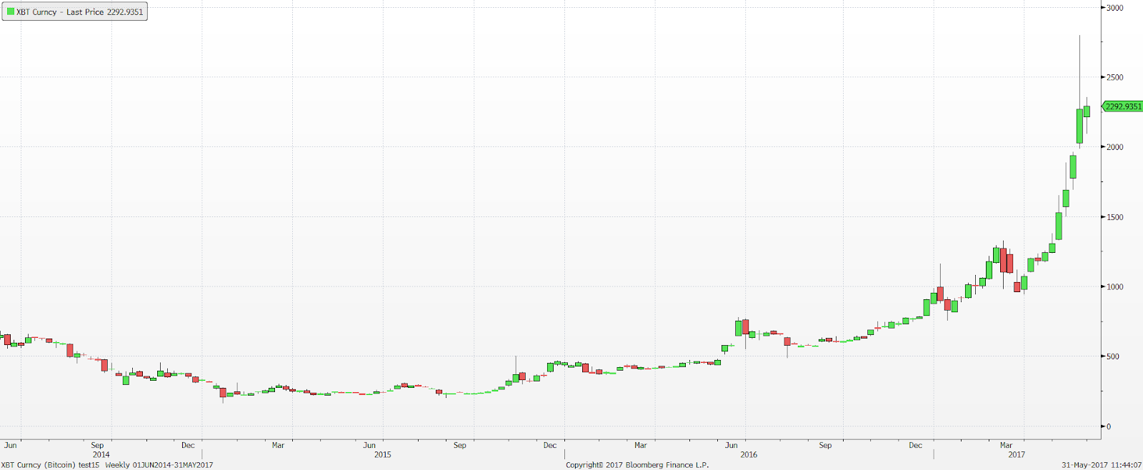Viewport: 1143px width, 470px height.
Task: Click the green XBT Curncy legend swatch
Action: [x=11, y=12]
